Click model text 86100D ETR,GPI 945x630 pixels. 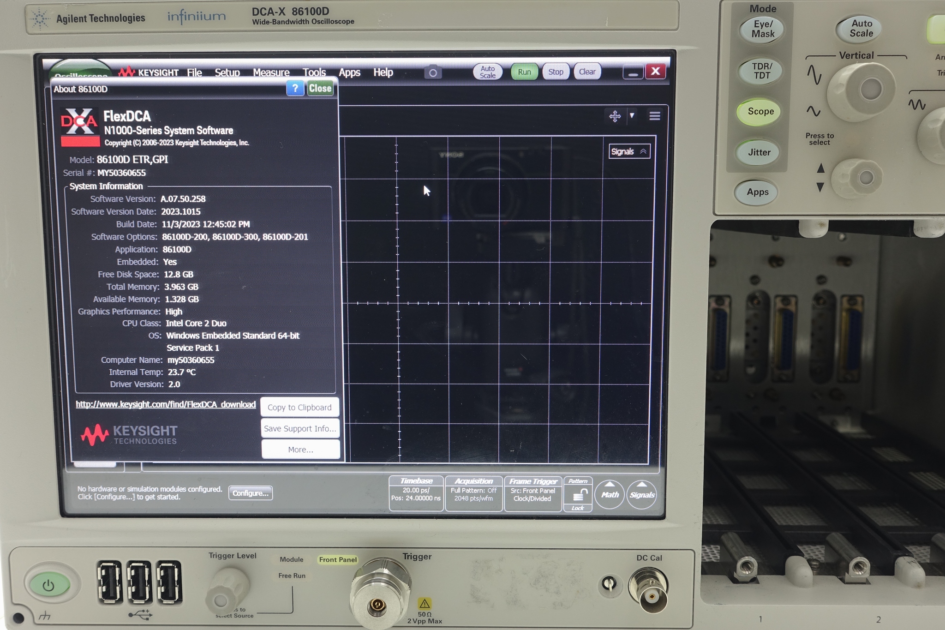coord(132,160)
